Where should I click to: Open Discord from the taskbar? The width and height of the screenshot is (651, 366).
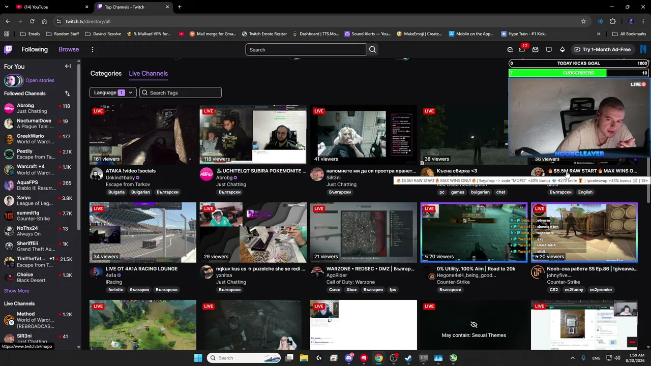click(349, 358)
